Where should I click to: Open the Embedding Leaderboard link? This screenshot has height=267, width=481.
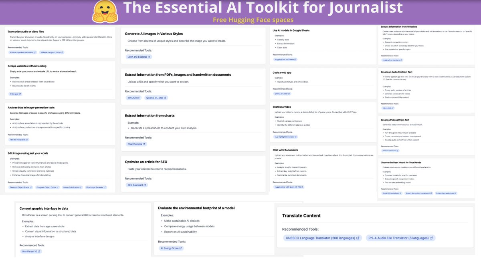coord(446,193)
